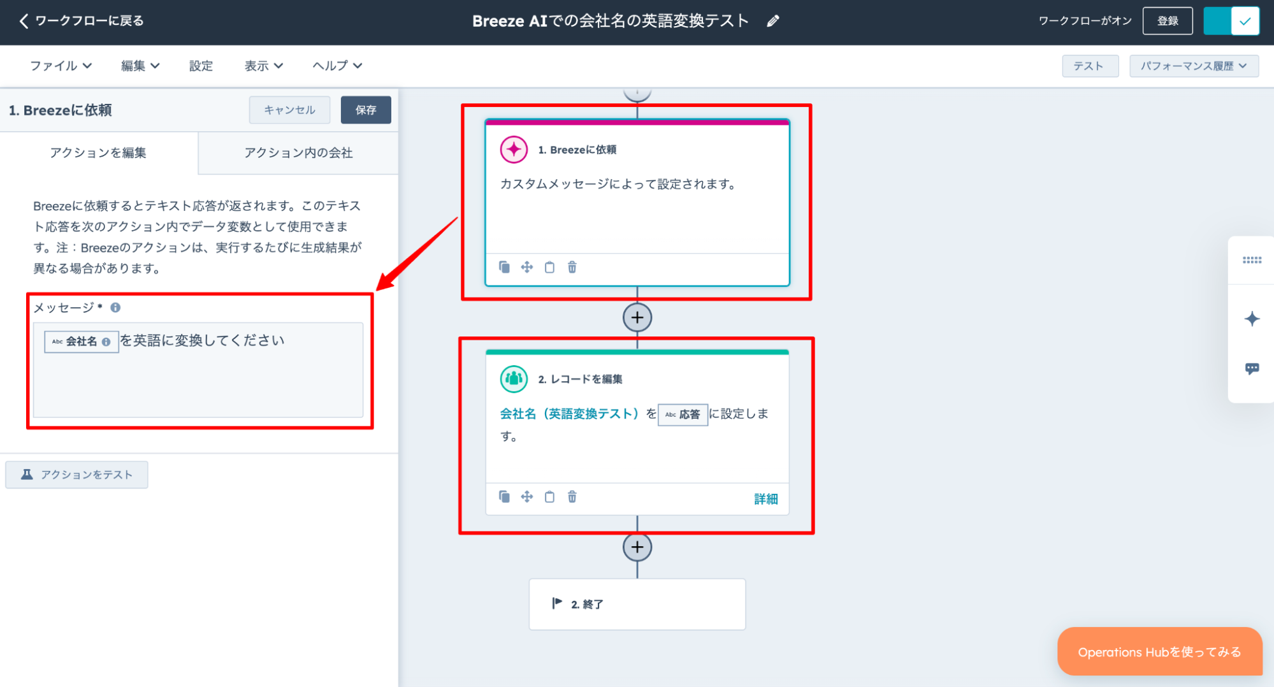Open comments chat icon in right sidebar

click(1252, 368)
